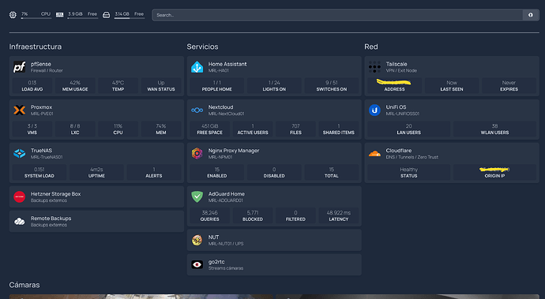Click the TrueNAS logo icon
Viewport: 545px width, 299px height.
(x=20, y=154)
